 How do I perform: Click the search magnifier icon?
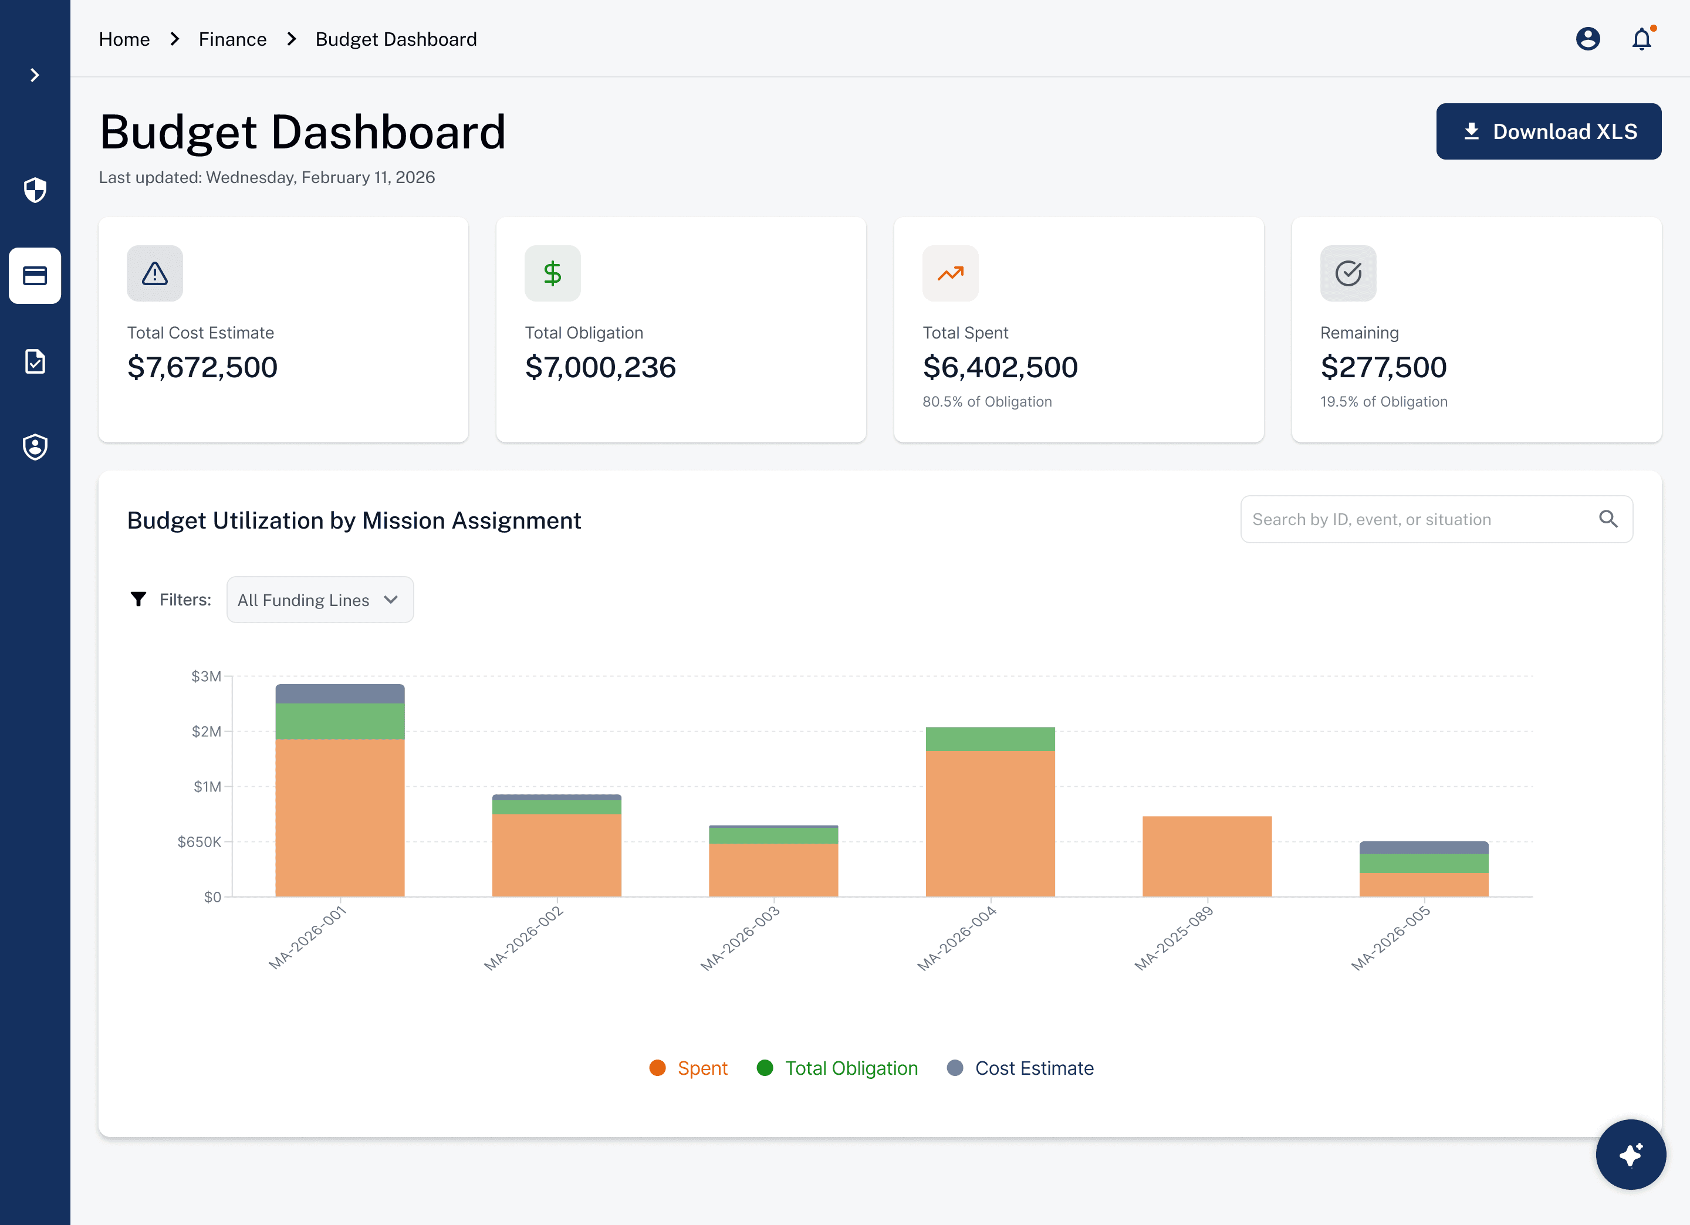(1608, 519)
